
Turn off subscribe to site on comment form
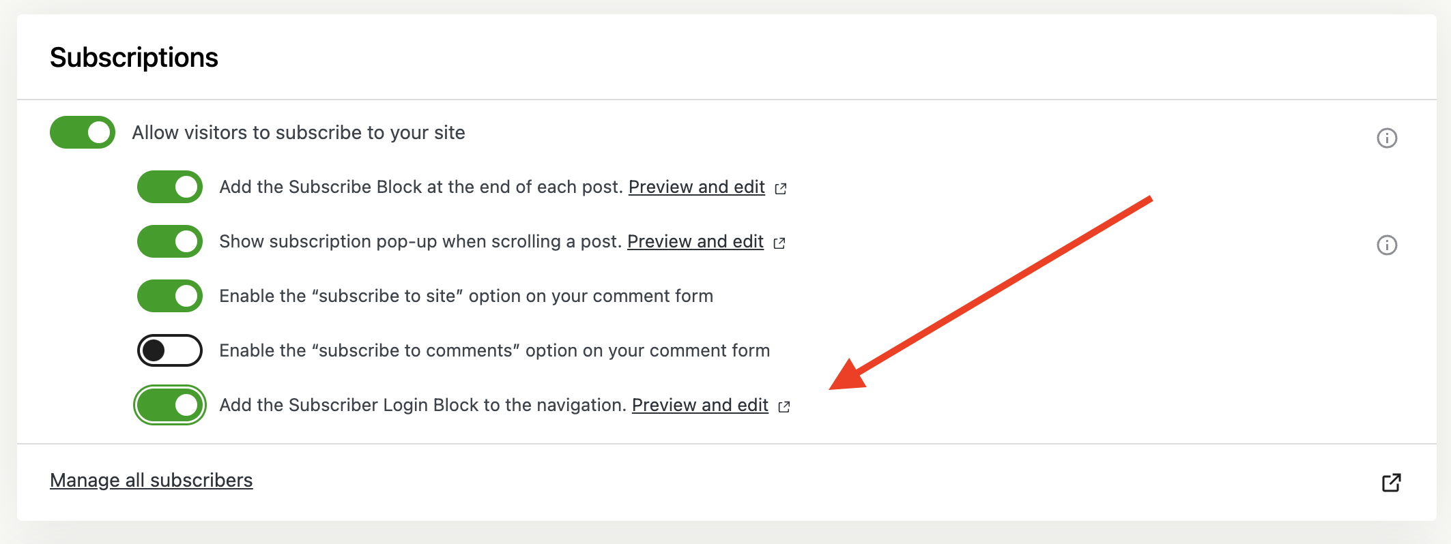coord(170,296)
